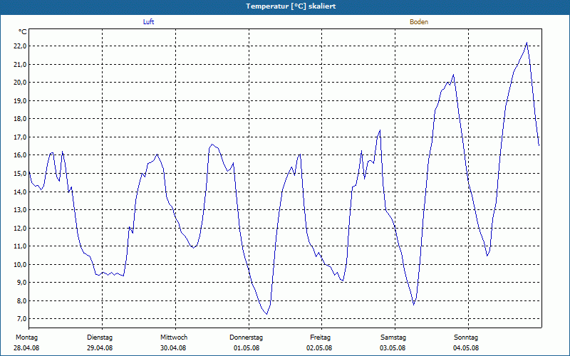The width and height of the screenshot is (570, 356).
Task: Click the date 29.04.08
Action: [x=100, y=348]
